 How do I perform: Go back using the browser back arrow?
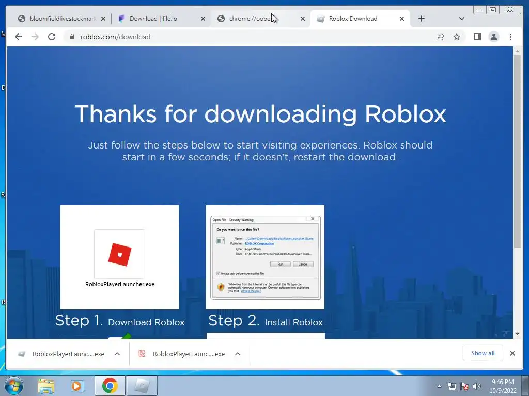[19, 37]
